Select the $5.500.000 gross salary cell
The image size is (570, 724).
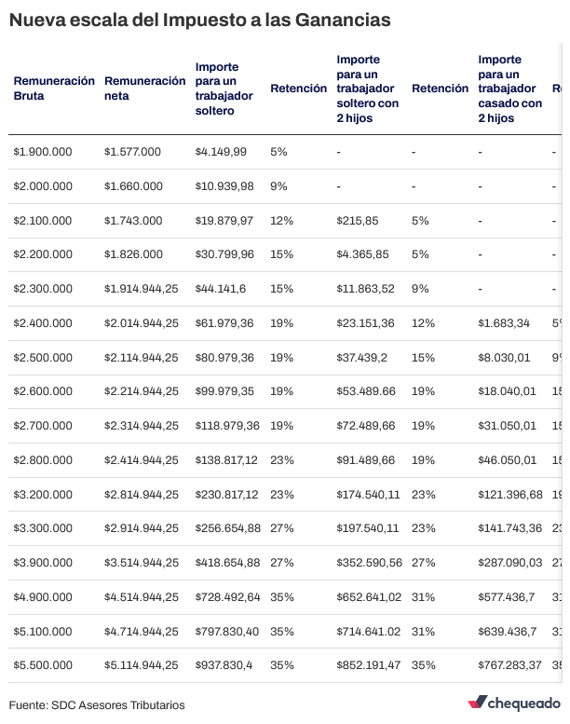click(42, 665)
